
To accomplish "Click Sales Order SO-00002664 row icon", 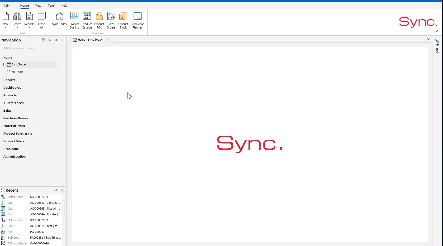I will pos(3,197).
